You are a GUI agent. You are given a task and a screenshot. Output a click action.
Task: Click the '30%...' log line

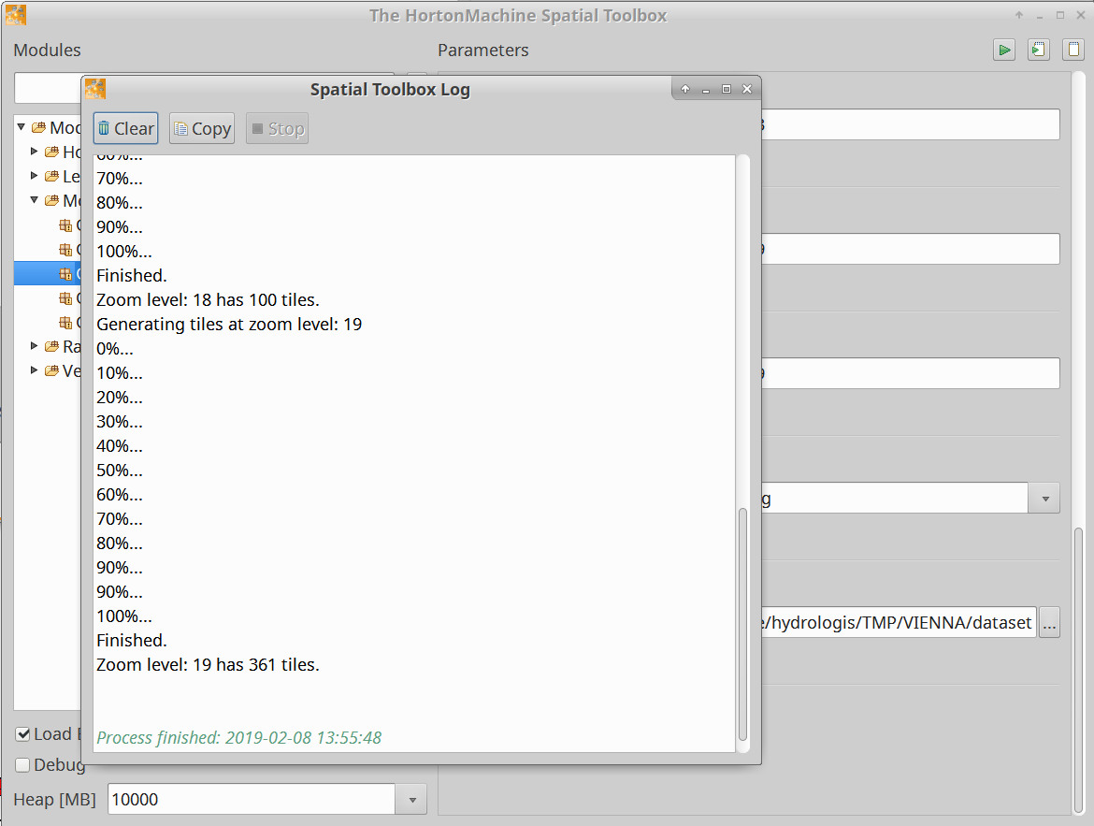coord(120,422)
